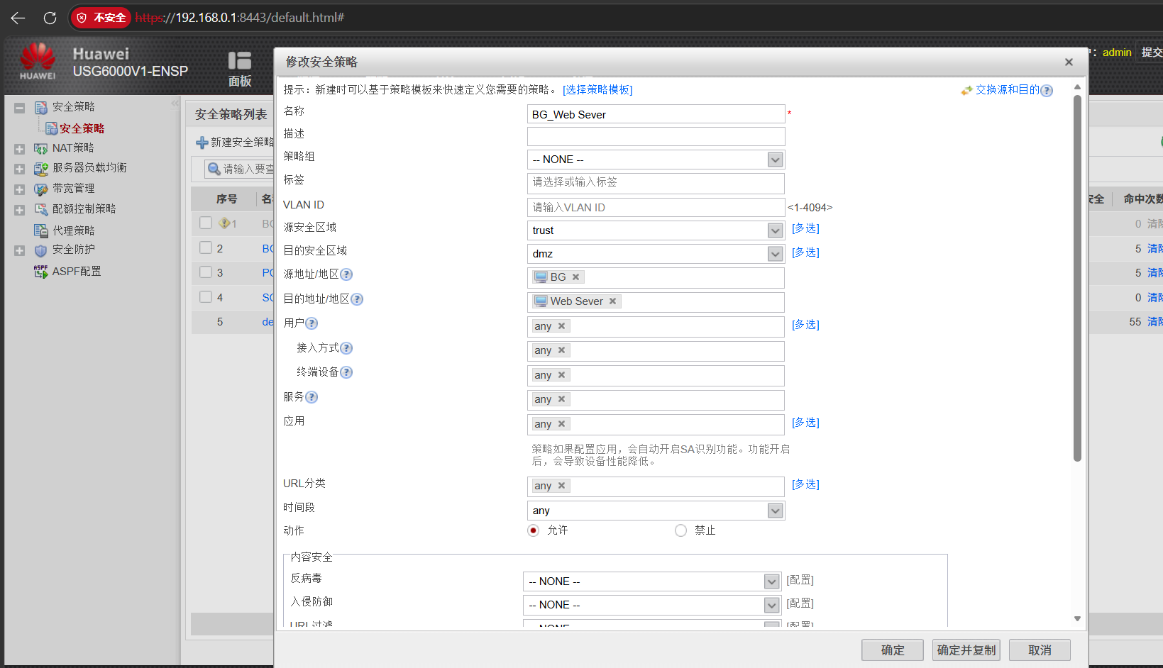1163x668 pixels.
Task: Show help for 接入方式
Action: 346,348
